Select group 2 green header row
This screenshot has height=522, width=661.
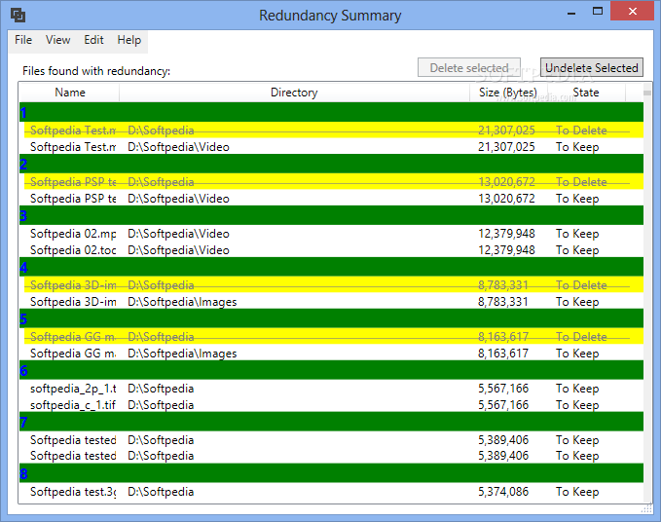[x=331, y=164]
